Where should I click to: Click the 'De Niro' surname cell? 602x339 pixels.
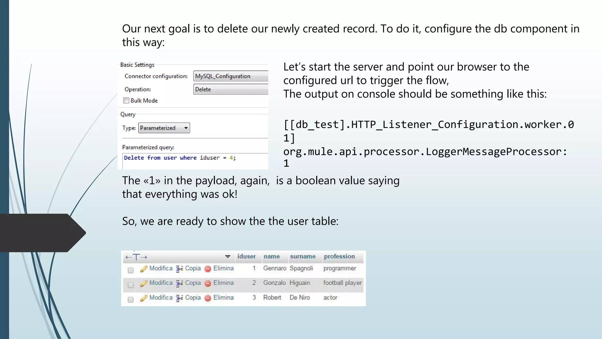click(300, 298)
